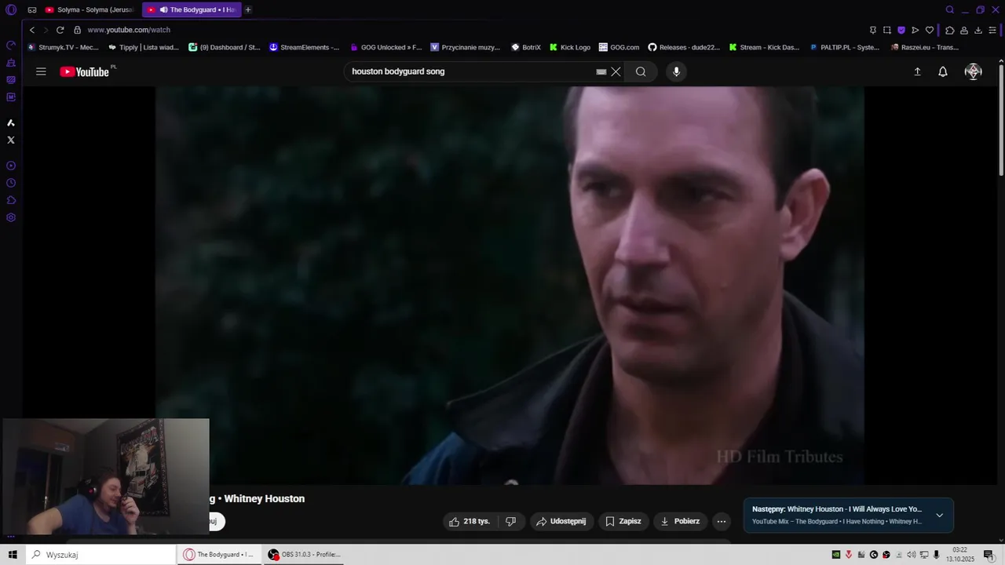The height and width of the screenshot is (565, 1005).
Task: Open Kick Logo bookmark
Action: 570,47
